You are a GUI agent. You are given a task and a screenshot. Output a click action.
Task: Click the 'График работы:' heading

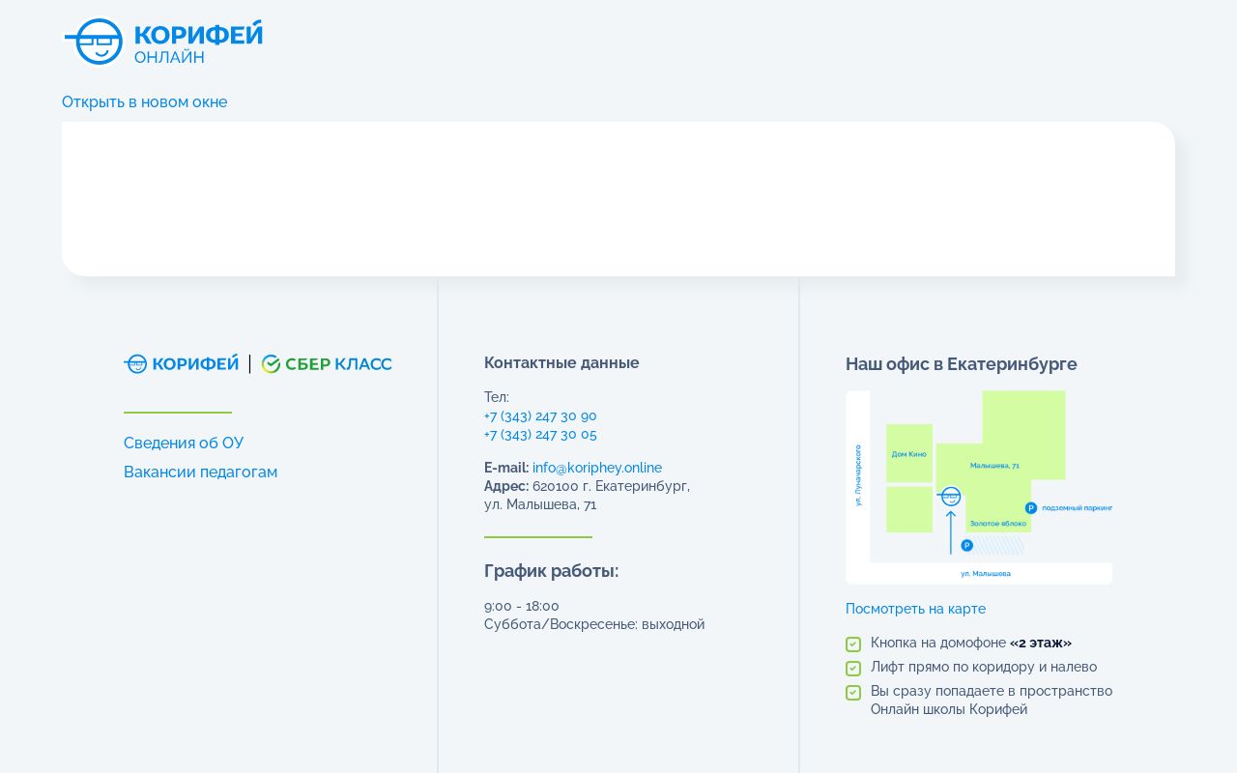(x=551, y=571)
